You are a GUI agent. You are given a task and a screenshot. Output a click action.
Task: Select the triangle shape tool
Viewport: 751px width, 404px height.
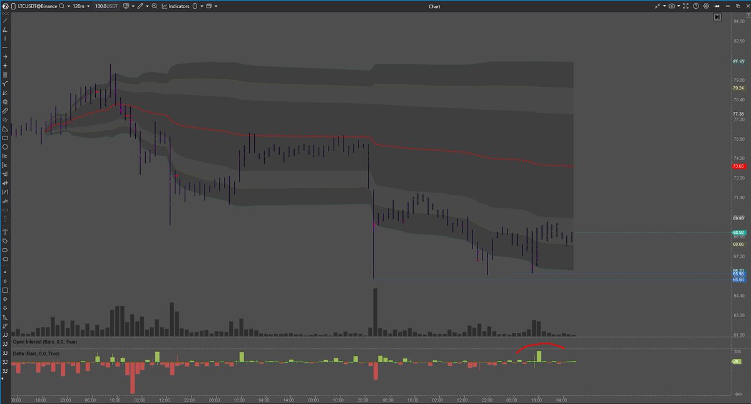click(x=5, y=128)
